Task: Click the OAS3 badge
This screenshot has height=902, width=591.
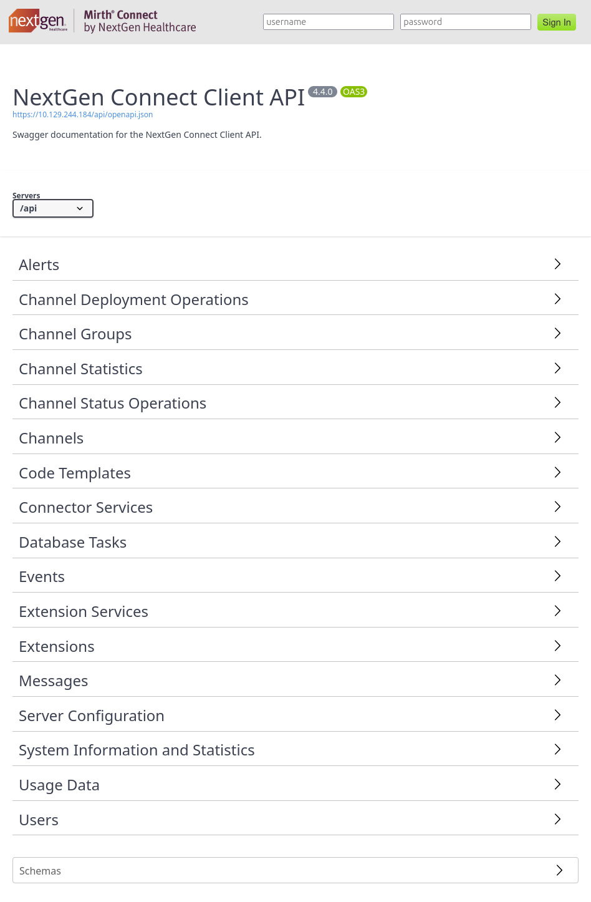Action: [353, 92]
